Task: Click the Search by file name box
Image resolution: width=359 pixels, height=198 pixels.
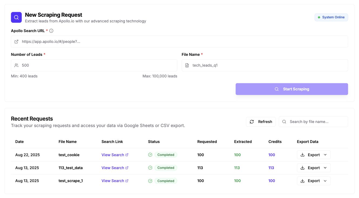Action: [x=313, y=122]
